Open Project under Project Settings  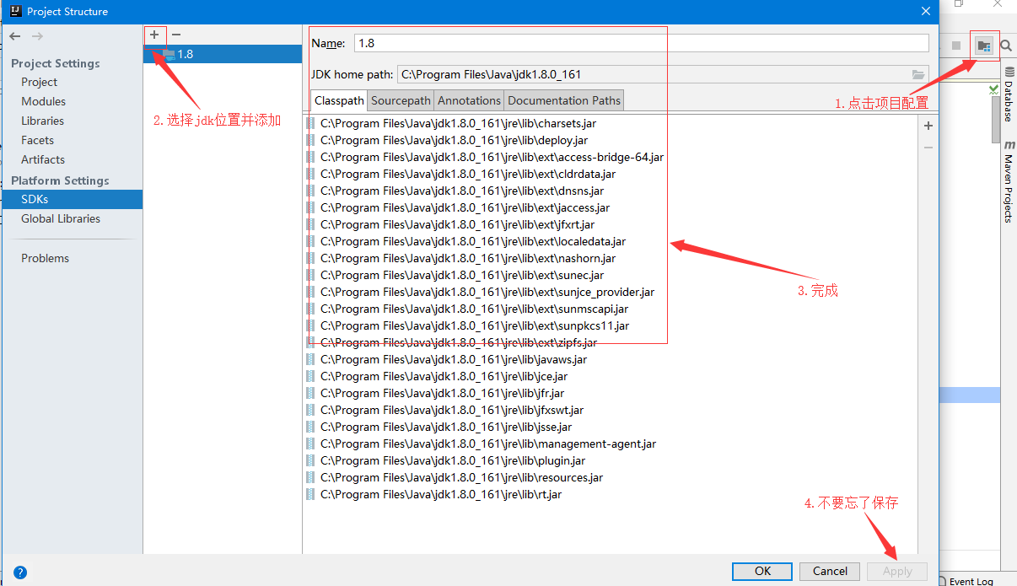click(x=40, y=82)
